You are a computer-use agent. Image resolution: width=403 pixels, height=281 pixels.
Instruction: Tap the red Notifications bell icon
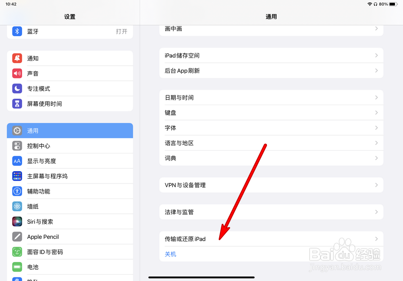[17, 58]
